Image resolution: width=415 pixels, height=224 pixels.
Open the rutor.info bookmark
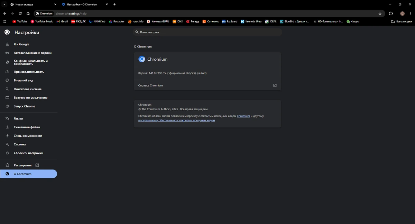(x=136, y=21)
